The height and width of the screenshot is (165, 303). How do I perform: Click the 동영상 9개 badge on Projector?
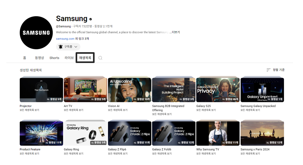click(x=54, y=99)
